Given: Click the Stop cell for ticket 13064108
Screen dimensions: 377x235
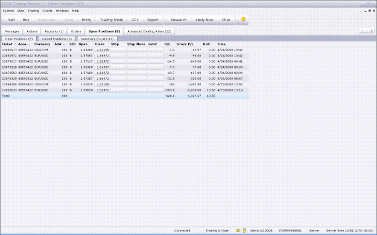Looking at the screenshot, I should [x=118, y=84].
